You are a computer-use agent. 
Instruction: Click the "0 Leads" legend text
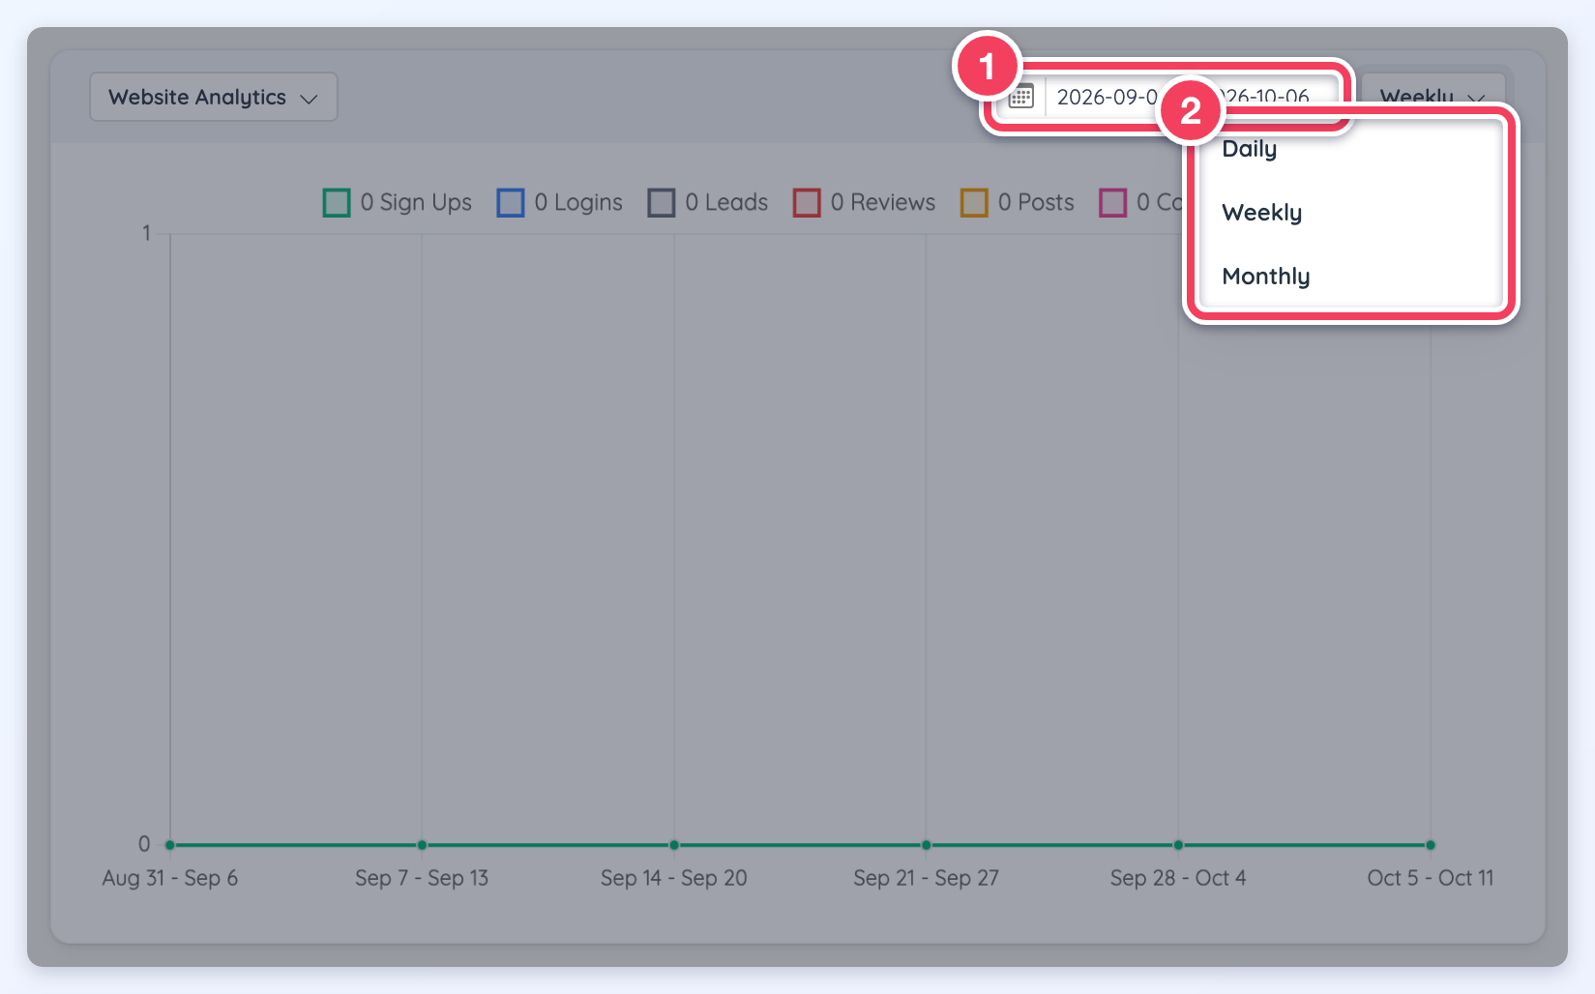pos(726,203)
